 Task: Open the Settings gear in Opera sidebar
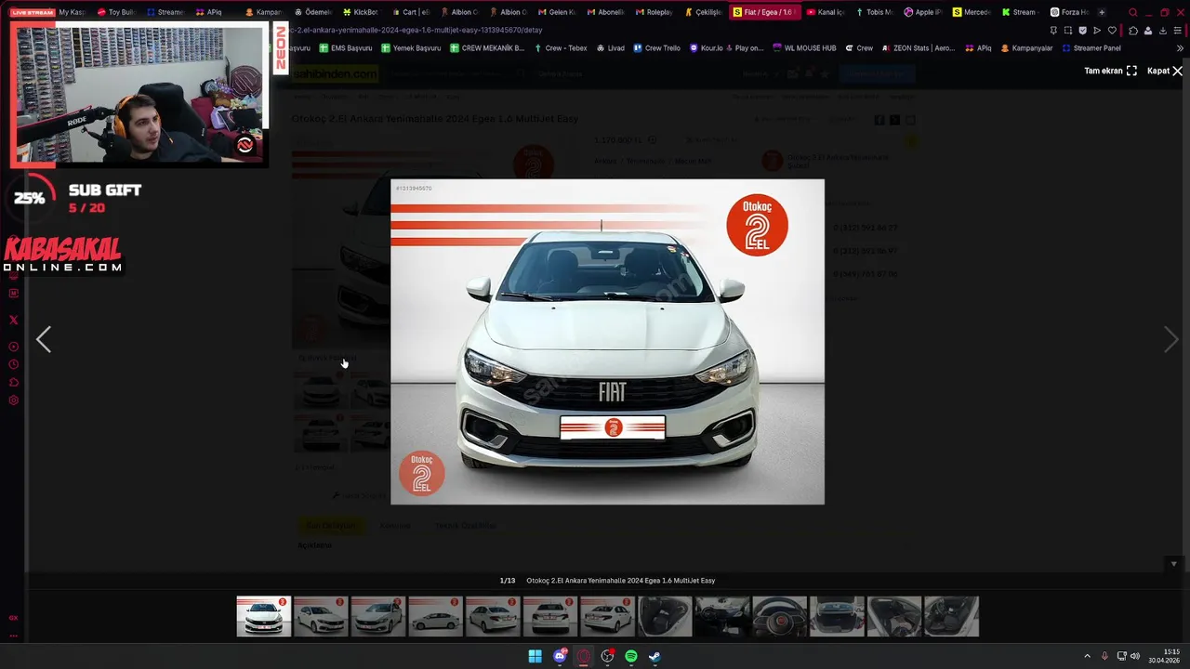coord(13,400)
